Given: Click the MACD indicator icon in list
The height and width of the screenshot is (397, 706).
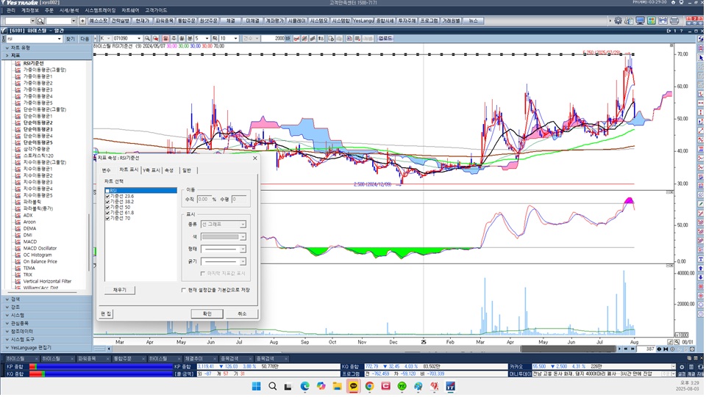Looking at the screenshot, I should click(x=18, y=241).
